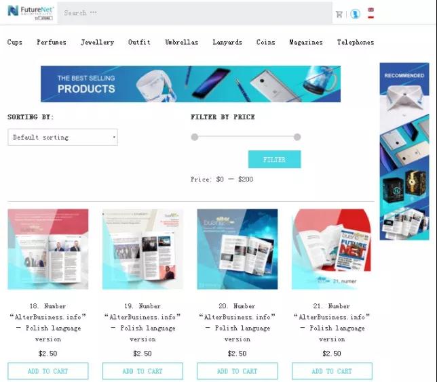Open the 19. Number AlterBusiness.info product link
Viewport: 437px width, 382px height.
coord(142,322)
